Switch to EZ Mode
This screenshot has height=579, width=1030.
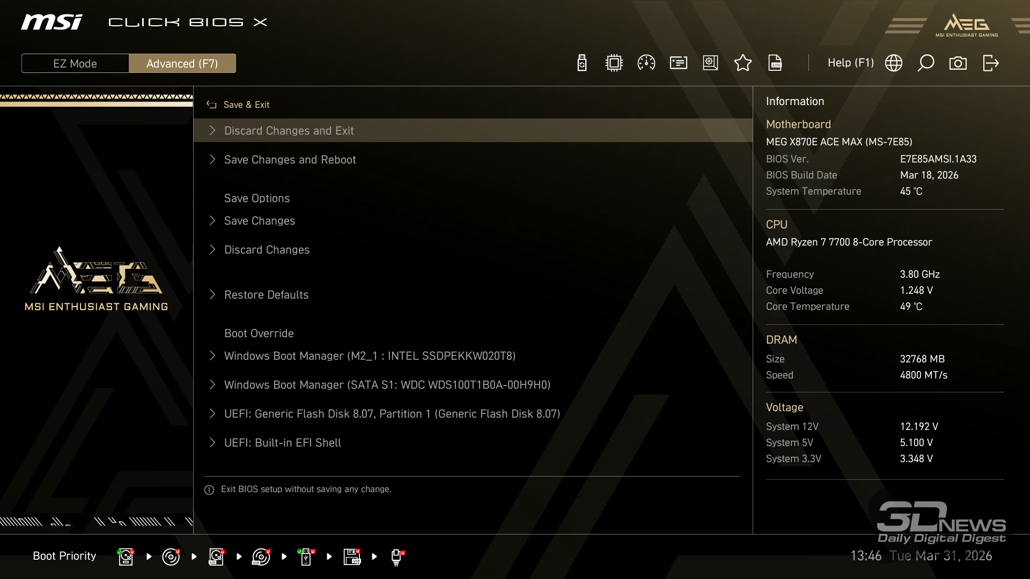click(75, 63)
